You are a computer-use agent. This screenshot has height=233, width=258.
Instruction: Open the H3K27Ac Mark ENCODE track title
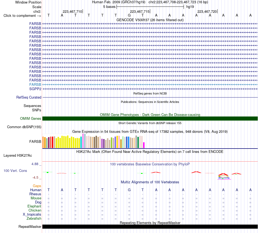coord(150,152)
